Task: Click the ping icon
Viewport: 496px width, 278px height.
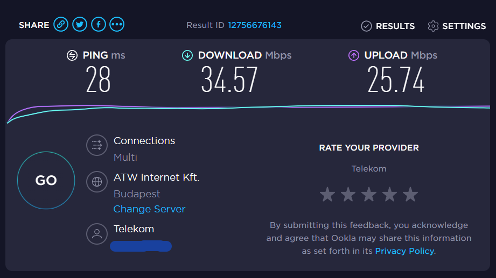Action: [x=72, y=55]
